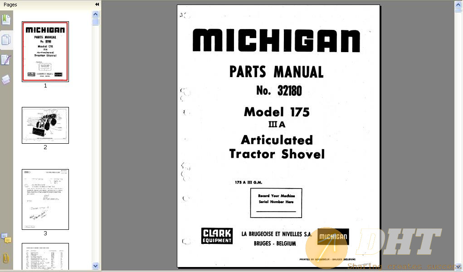
Task: Select page 1 thumbnail
Action: click(45, 51)
